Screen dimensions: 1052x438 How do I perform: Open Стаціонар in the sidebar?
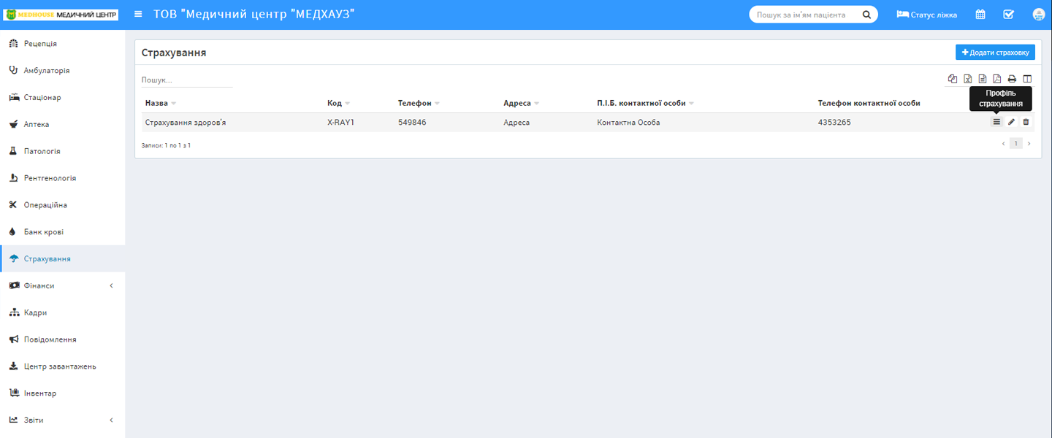tap(63, 98)
